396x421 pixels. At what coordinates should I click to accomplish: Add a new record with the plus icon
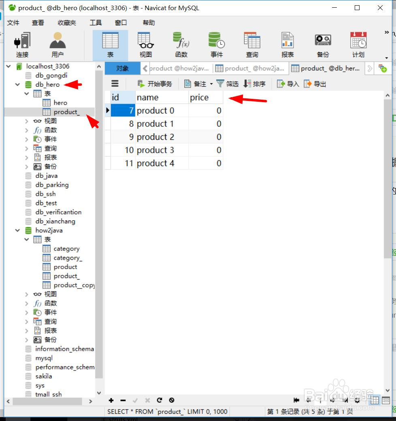coord(111,400)
